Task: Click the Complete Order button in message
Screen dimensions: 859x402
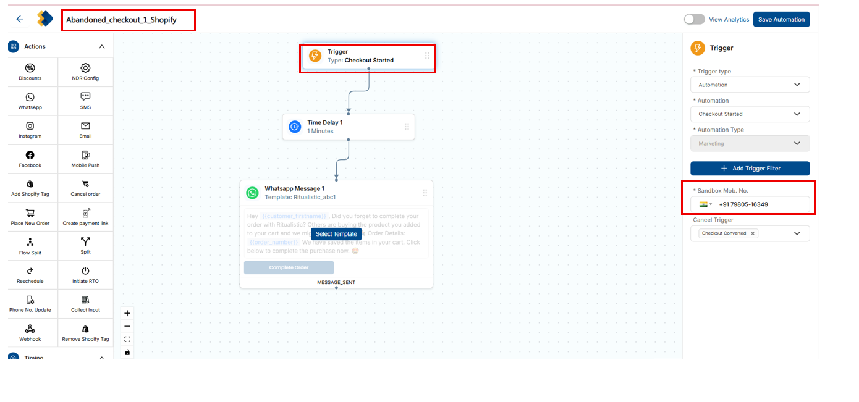Action: [289, 267]
